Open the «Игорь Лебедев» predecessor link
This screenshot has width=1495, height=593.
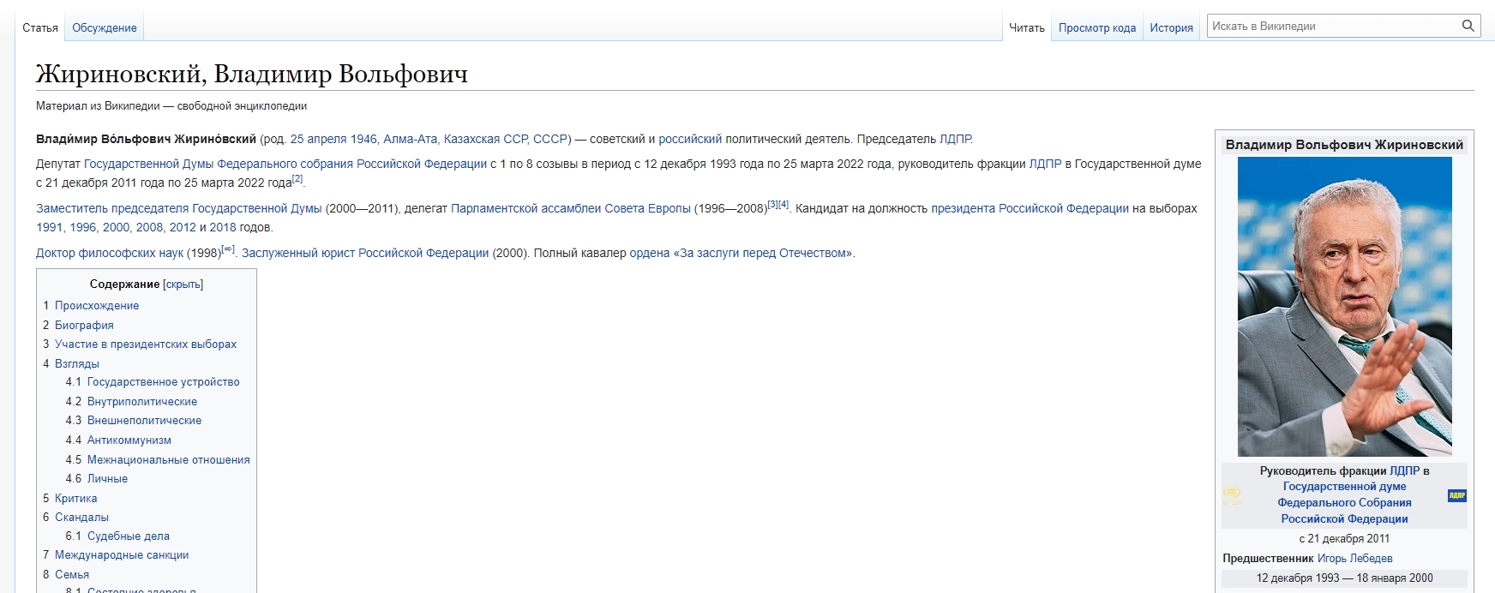pyautogui.click(x=1354, y=559)
